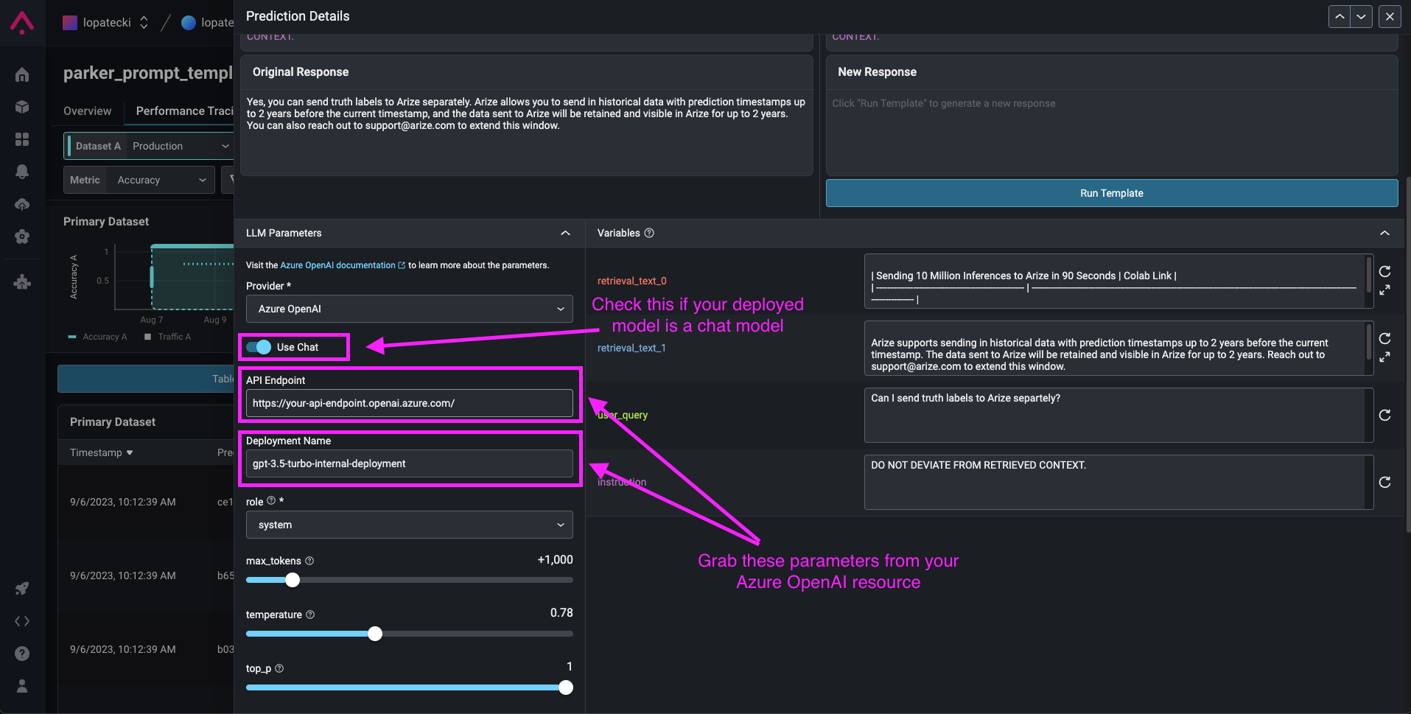Screen dimensions: 1411x714
Task: Go to the previous prediction with the up arrow
Action: pos(1340,16)
